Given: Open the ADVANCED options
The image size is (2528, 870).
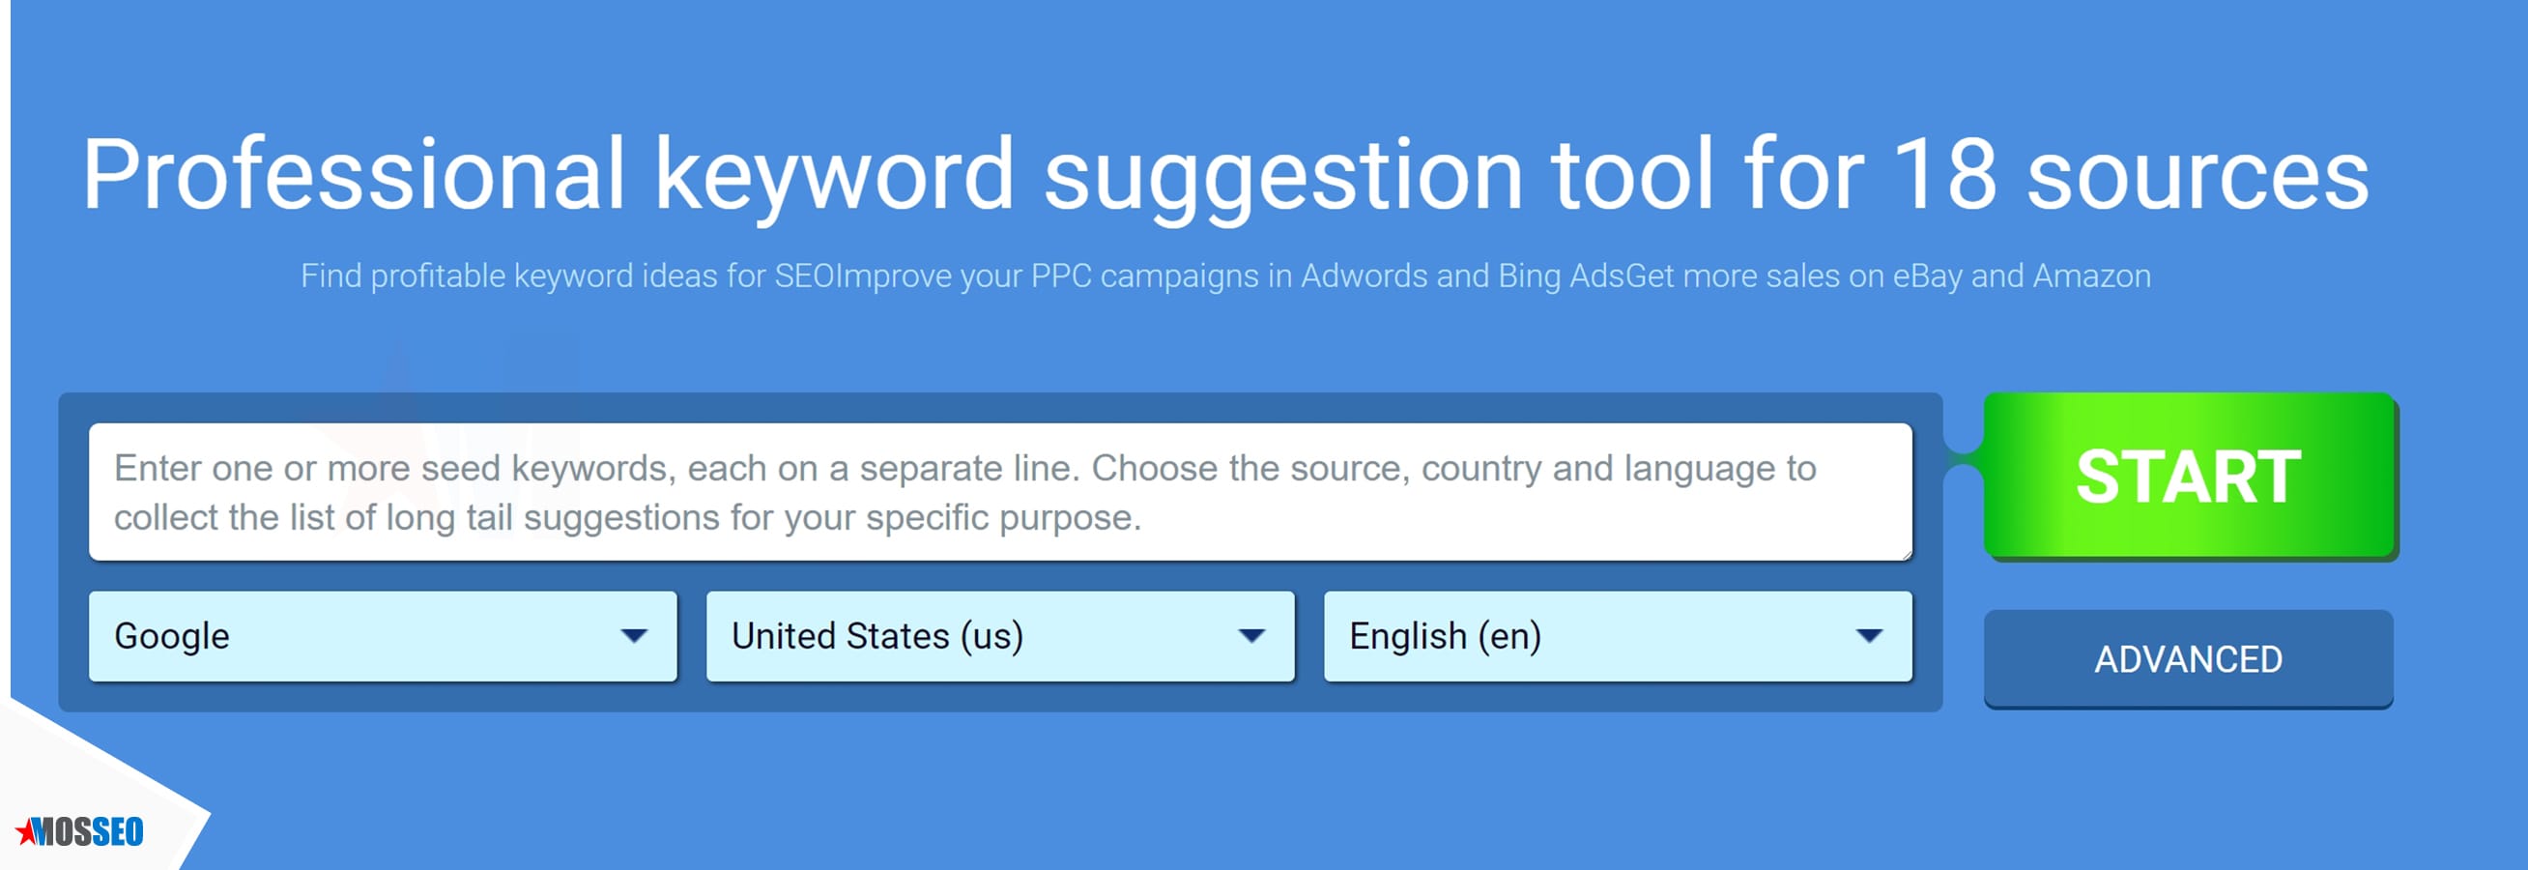Looking at the screenshot, I should coord(2189,659).
